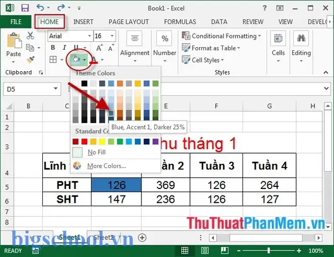The width and height of the screenshot is (334, 257).
Task: Pick Blue, Accent 1, Darker 25% swatch
Action: [111, 113]
